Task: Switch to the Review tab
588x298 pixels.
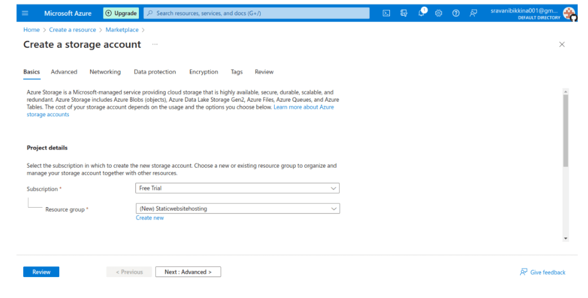Action: [264, 72]
